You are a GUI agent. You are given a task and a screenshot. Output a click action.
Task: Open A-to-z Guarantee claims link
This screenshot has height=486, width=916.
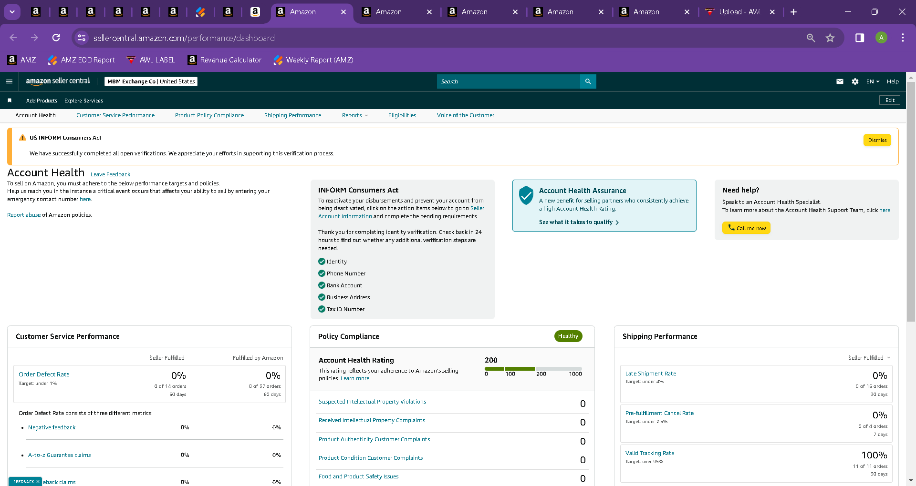click(59, 455)
